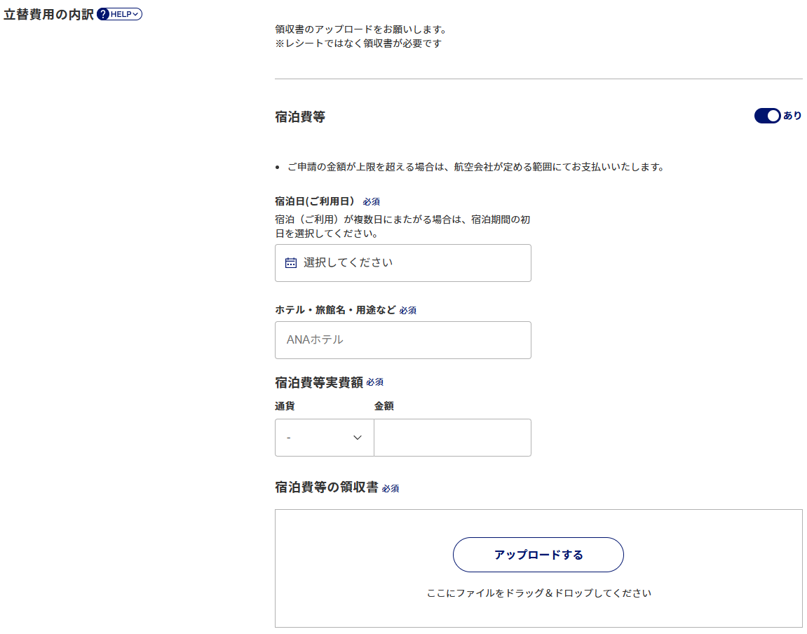The height and width of the screenshot is (634, 807).
Task: Toggle the 宿泊費等 switch off
Action: (767, 116)
